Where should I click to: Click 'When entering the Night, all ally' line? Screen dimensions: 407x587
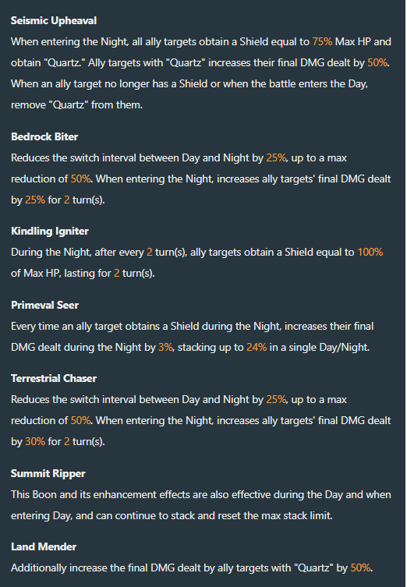[x=201, y=41]
